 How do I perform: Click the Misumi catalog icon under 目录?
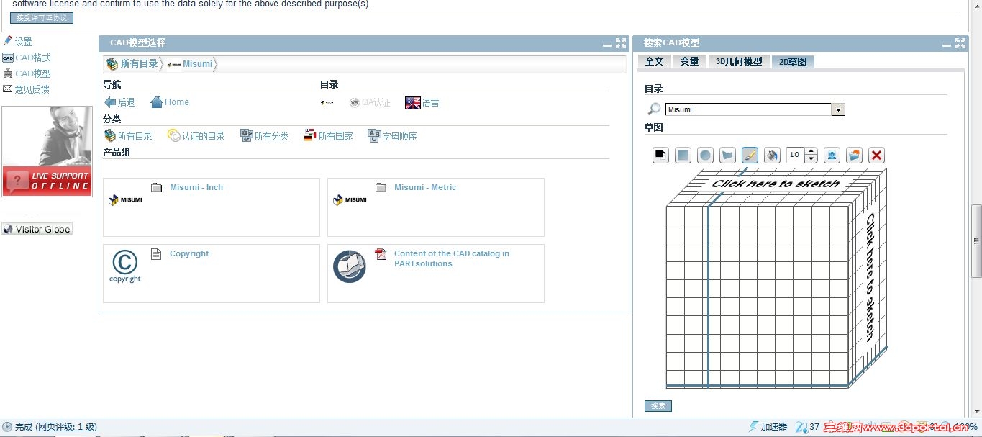coord(327,103)
